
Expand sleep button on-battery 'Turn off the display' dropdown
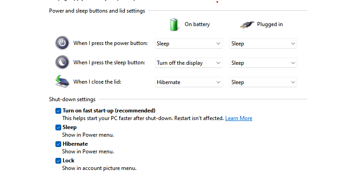point(188,63)
